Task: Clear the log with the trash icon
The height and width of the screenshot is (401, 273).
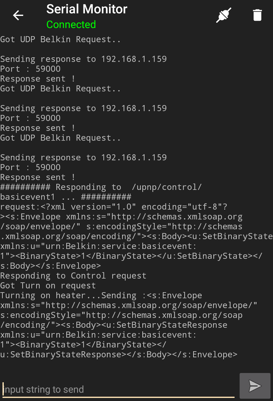Action: click(257, 15)
